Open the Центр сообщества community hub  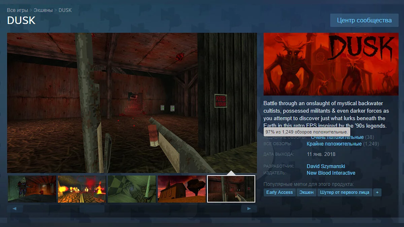pyautogui.click(x=364, y=20)
